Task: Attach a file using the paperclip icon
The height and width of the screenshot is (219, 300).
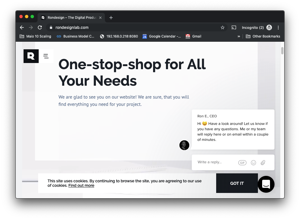Action: pyautogui.click(x=263, y=163)
